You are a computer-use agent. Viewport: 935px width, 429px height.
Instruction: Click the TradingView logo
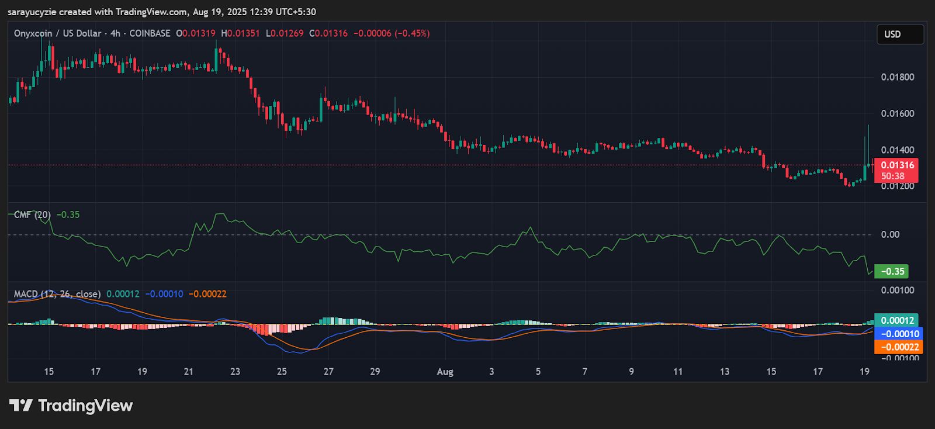click(71, 406)
